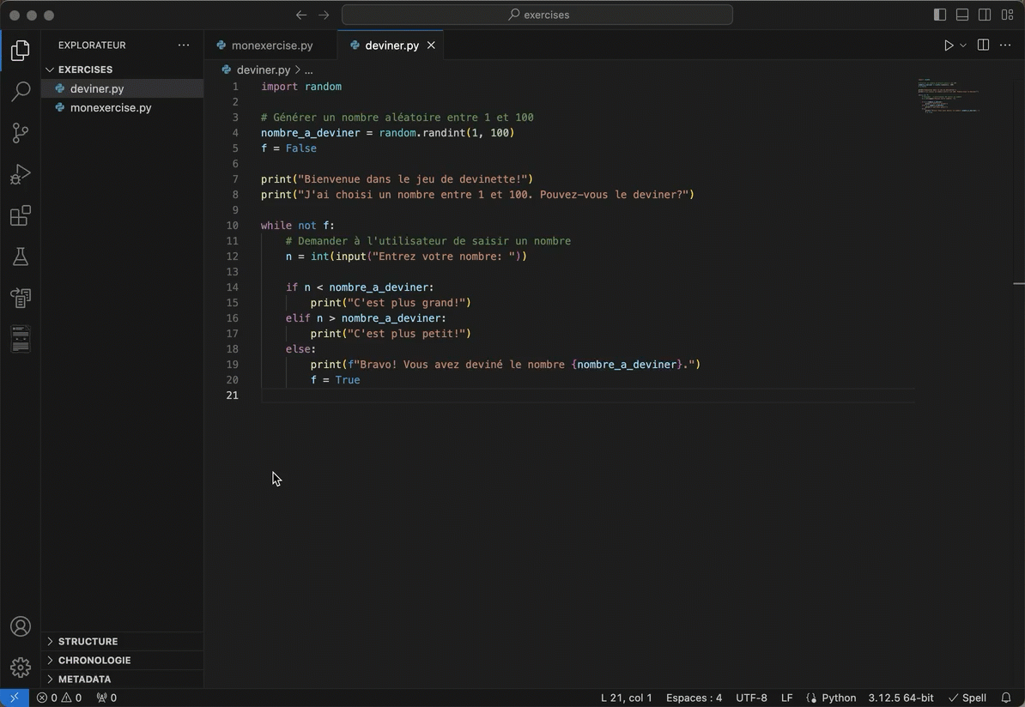Change file encoding UTF-8
Viewport: 1025px width, 707px height.
click(x=751, y=698)
